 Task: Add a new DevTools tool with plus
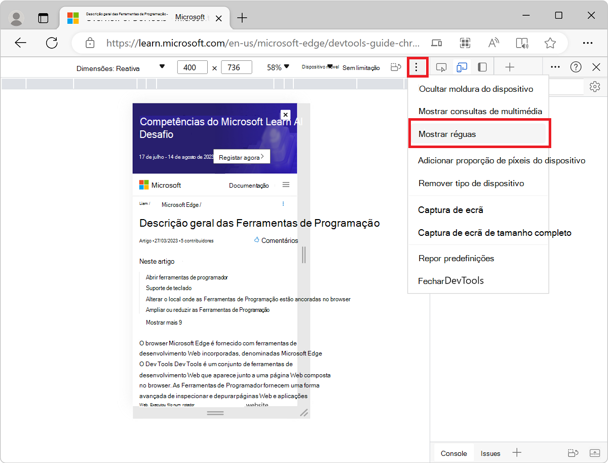[510, 66]
